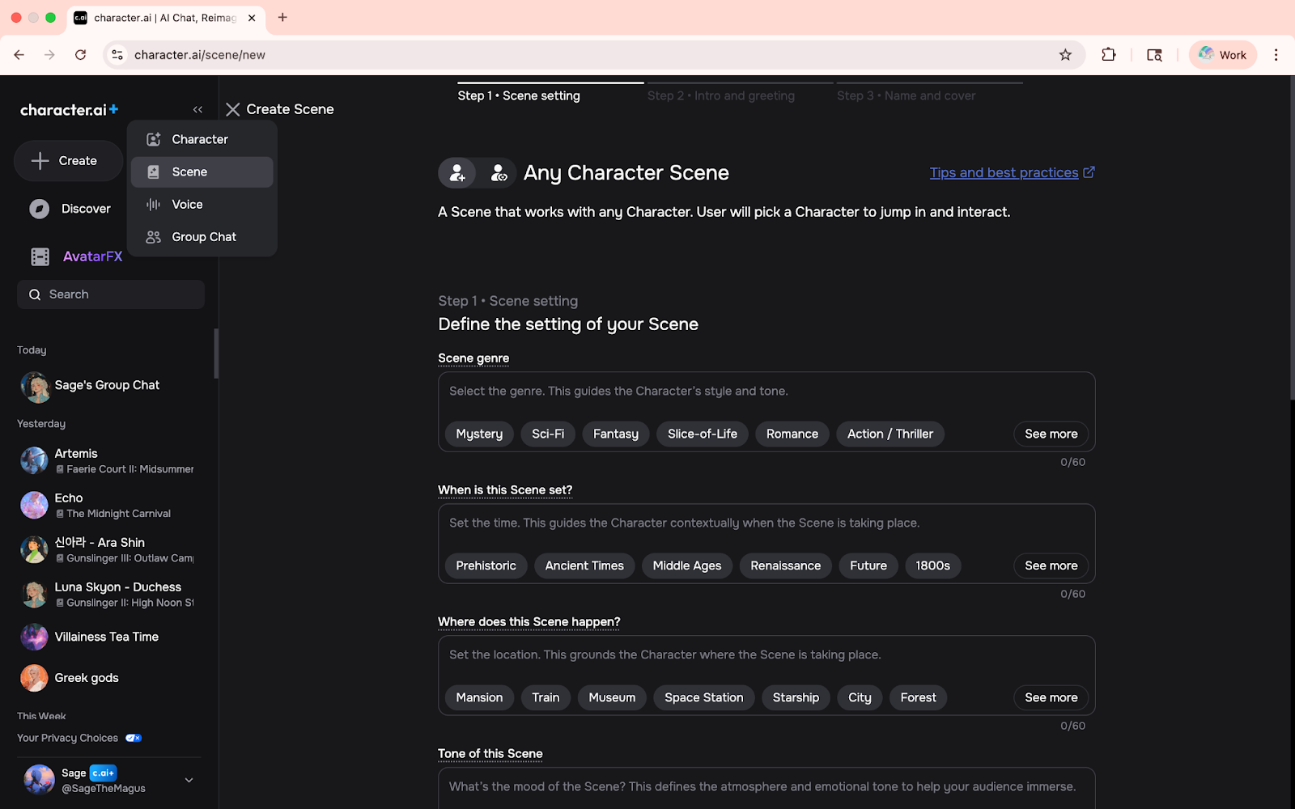Click the AvatarFX film icon

pyautogui.click(x=40, y=256)
